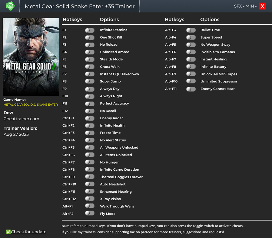The width and height of the screenshot is (272, 238).
Task: Enable Walk Through Walls toggle
Action: click(90, 206)
